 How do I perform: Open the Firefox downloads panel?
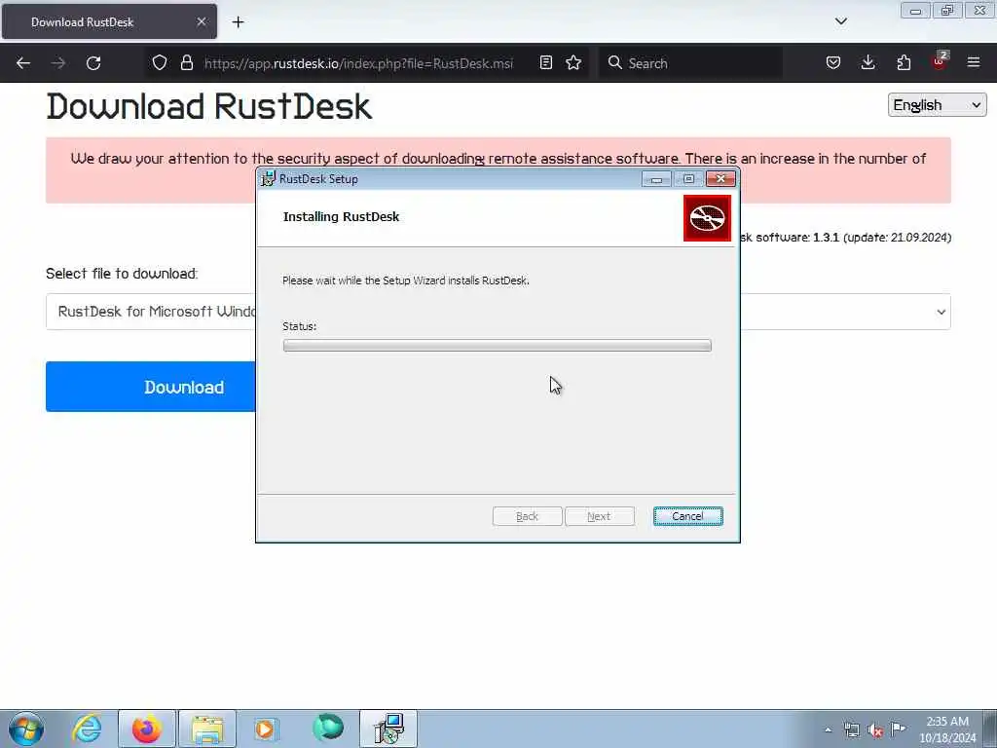pyautogui.click(x=868, y=63)
